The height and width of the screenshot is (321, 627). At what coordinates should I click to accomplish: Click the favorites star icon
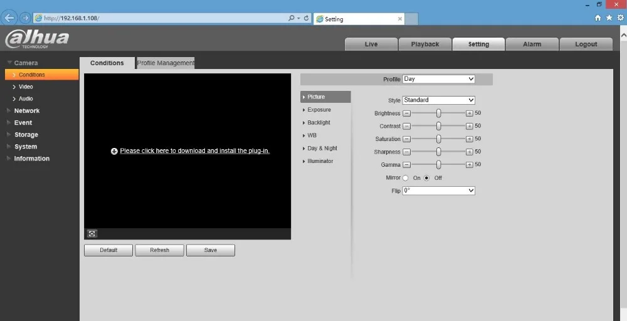[609, 18]
